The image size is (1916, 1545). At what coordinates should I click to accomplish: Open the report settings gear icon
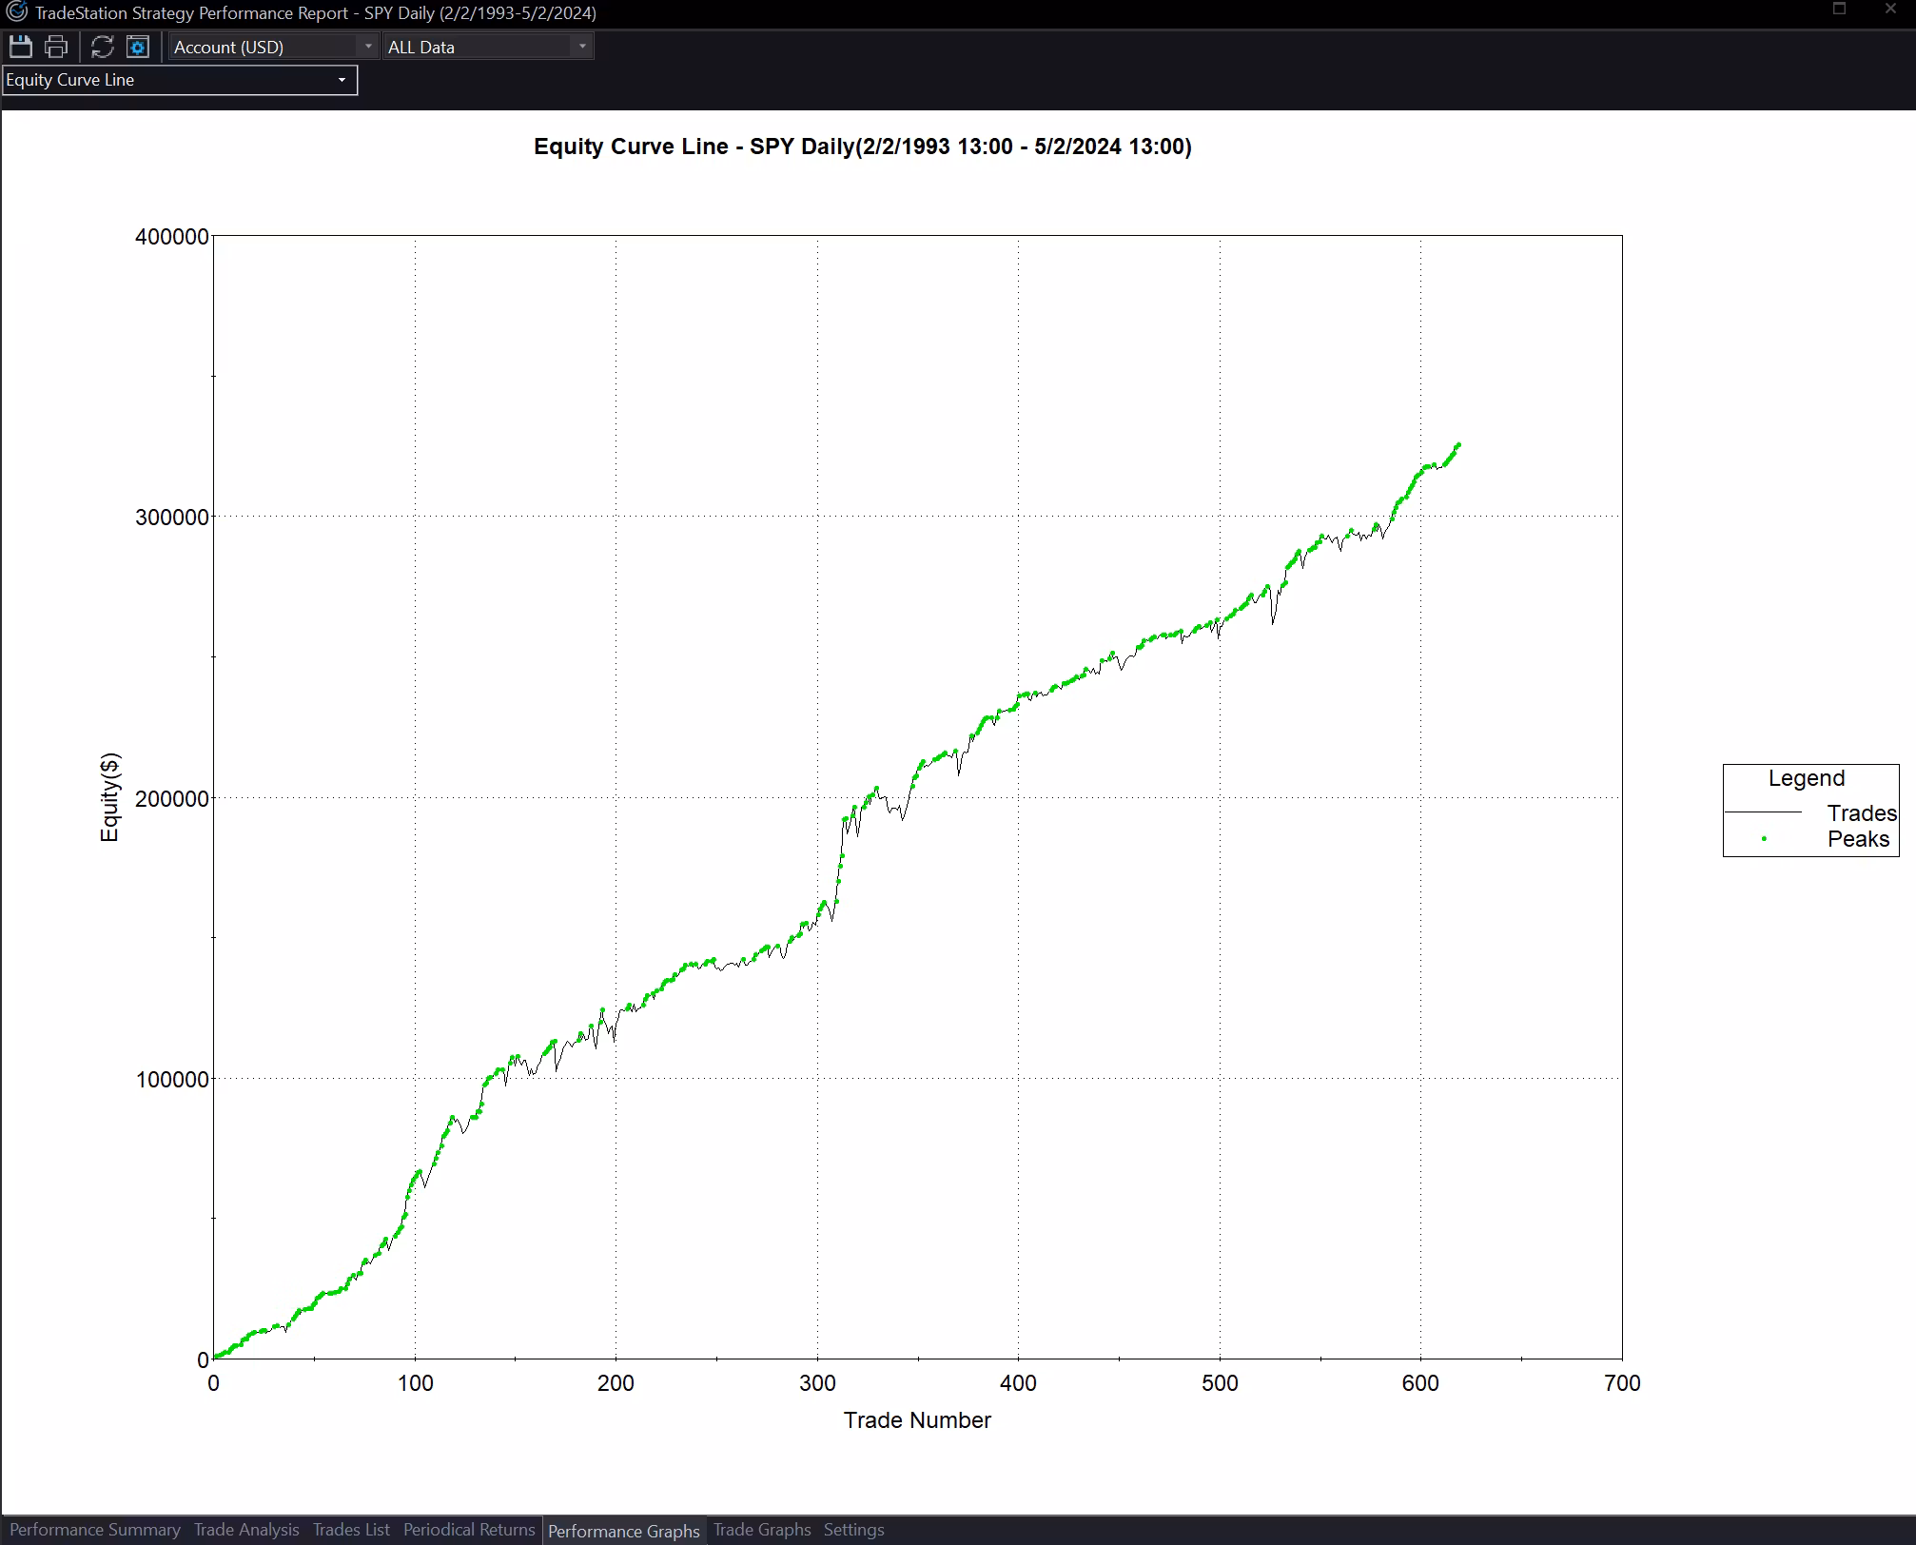click(138, 47)
